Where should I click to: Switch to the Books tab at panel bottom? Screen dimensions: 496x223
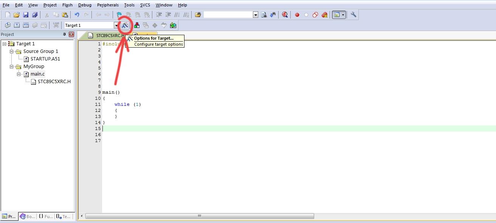coord(28,217)
